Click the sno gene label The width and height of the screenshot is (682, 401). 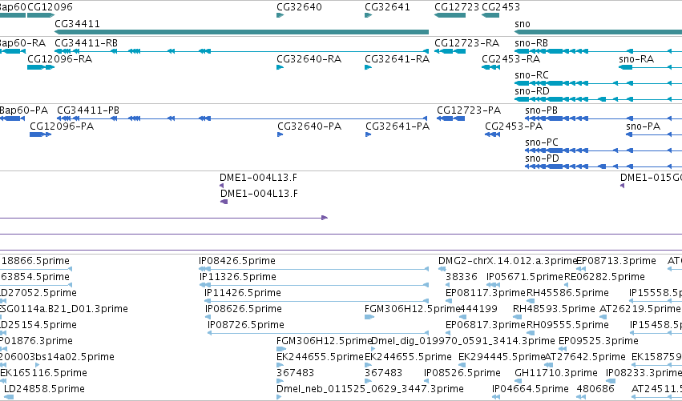523,24
